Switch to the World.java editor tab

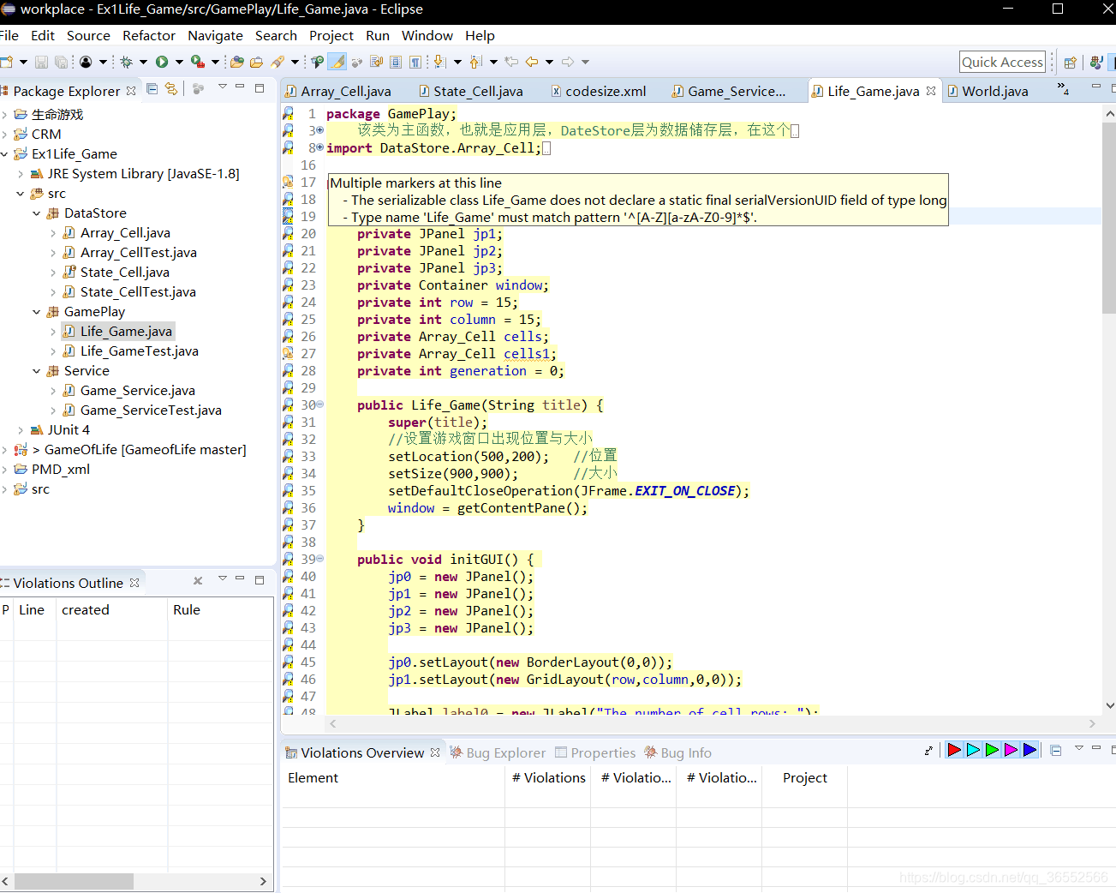click(988, 91)
